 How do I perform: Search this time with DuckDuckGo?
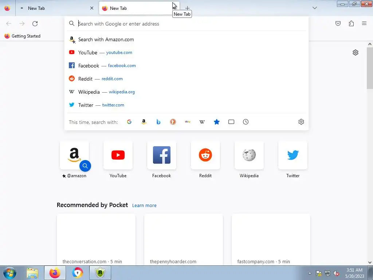173,122
